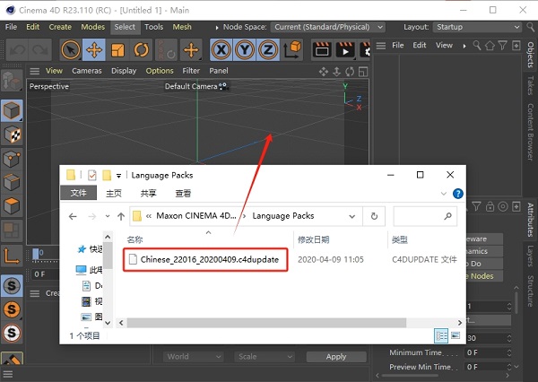
Task: Open Explorer help question mark
Action: tap(458, 194)
